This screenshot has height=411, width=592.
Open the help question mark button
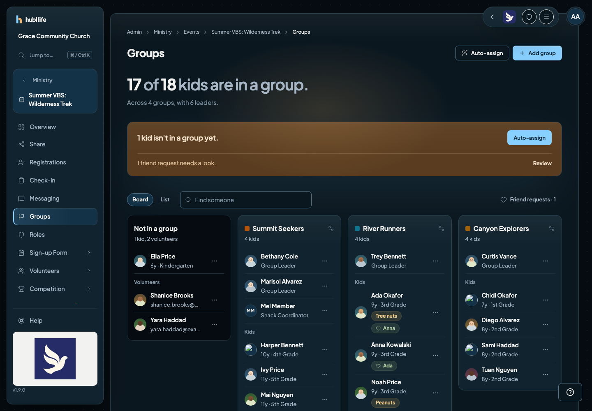coord(570,392)
